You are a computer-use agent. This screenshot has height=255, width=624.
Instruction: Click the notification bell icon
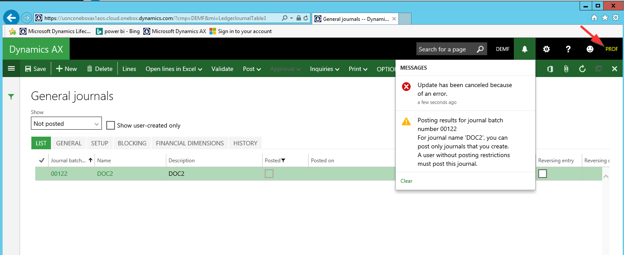525,49
